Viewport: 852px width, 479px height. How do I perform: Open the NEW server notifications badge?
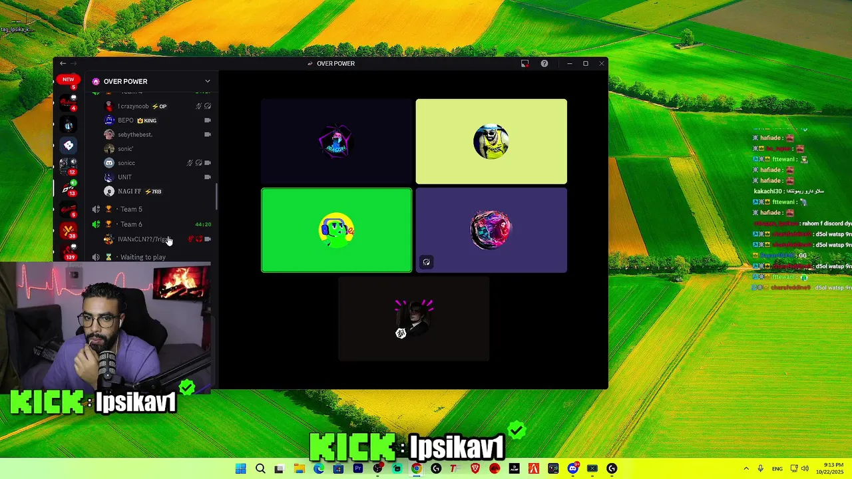click(x=68, y=80)
